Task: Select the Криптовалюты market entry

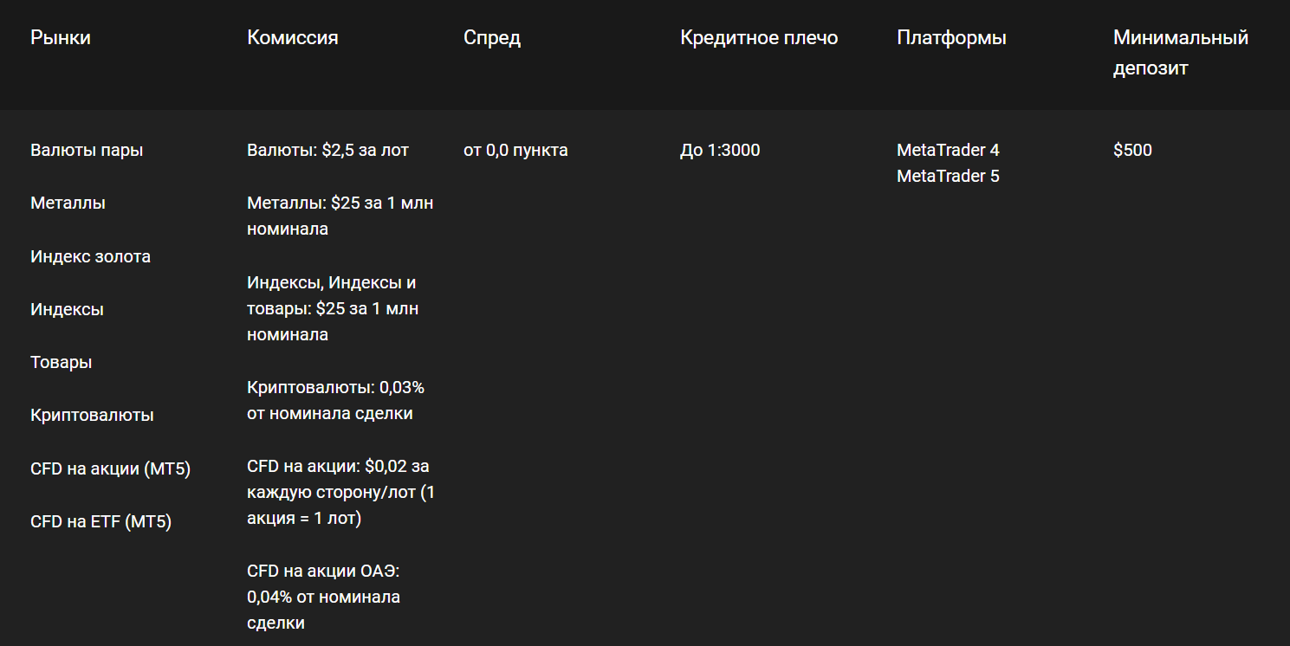Action: click(92, 416)
